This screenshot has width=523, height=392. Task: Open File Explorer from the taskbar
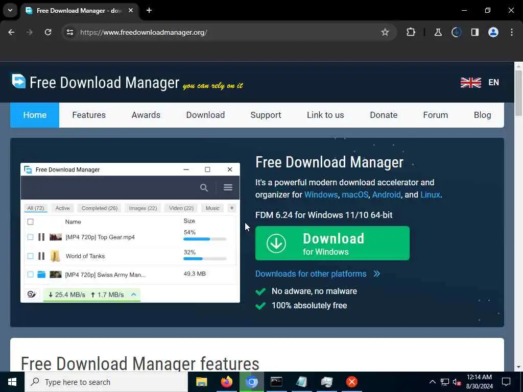pos(201,382)
